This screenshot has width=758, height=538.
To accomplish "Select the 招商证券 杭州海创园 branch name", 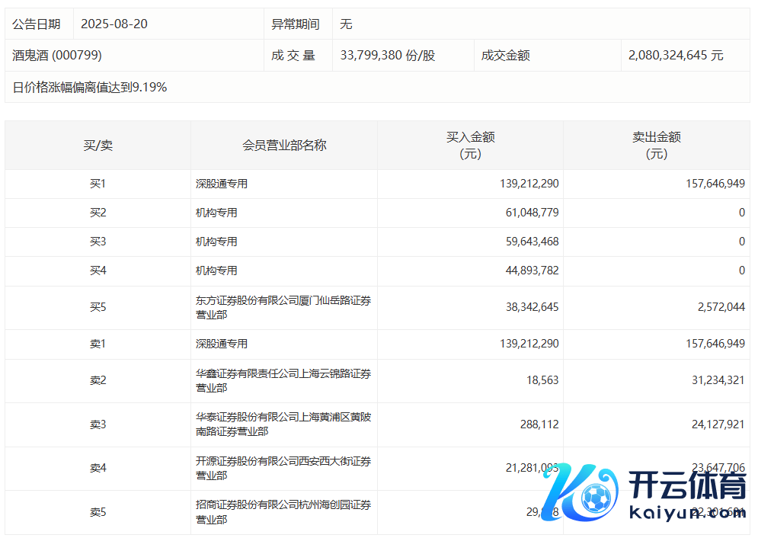I will click(x=283, y=512).
